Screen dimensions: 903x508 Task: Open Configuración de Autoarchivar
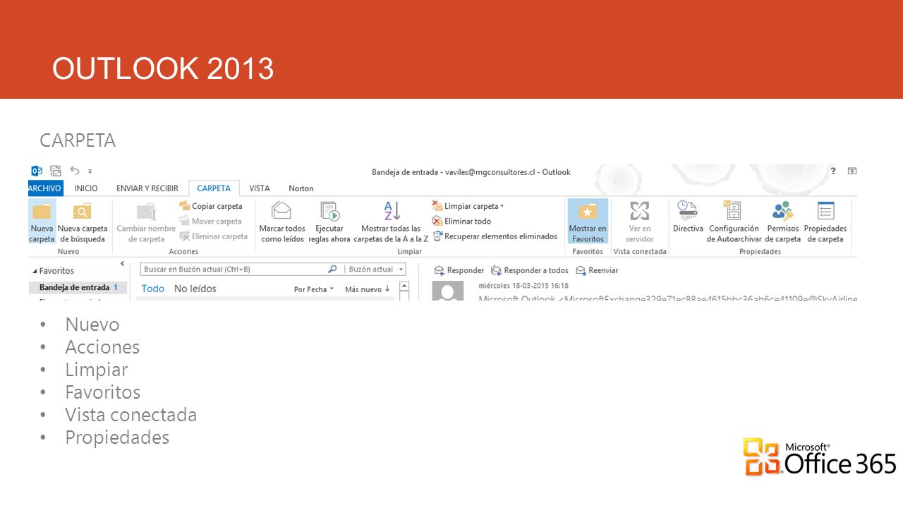[x=734, y=222]
